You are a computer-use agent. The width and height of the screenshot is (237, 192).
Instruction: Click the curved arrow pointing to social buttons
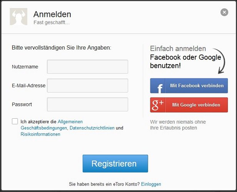pyautogui.click(x=220, y=61)
